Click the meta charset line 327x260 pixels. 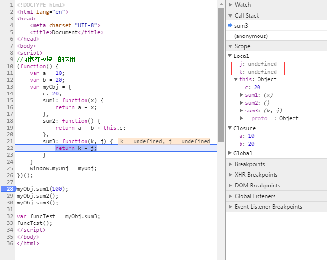pos(65,25)
